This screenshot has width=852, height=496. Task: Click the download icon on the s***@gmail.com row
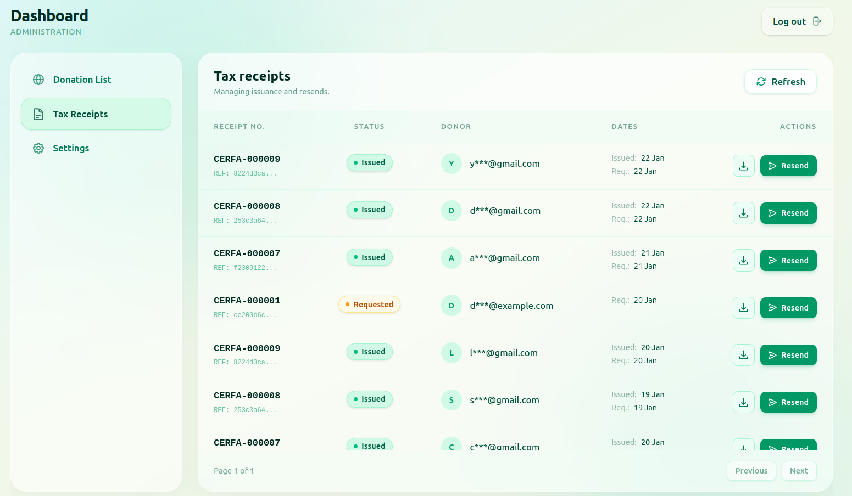(743, 402)
